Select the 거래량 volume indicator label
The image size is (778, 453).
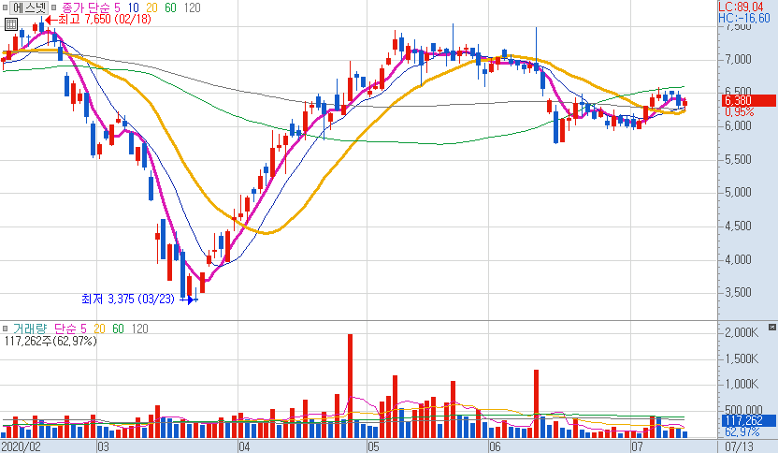click(30, 329)
